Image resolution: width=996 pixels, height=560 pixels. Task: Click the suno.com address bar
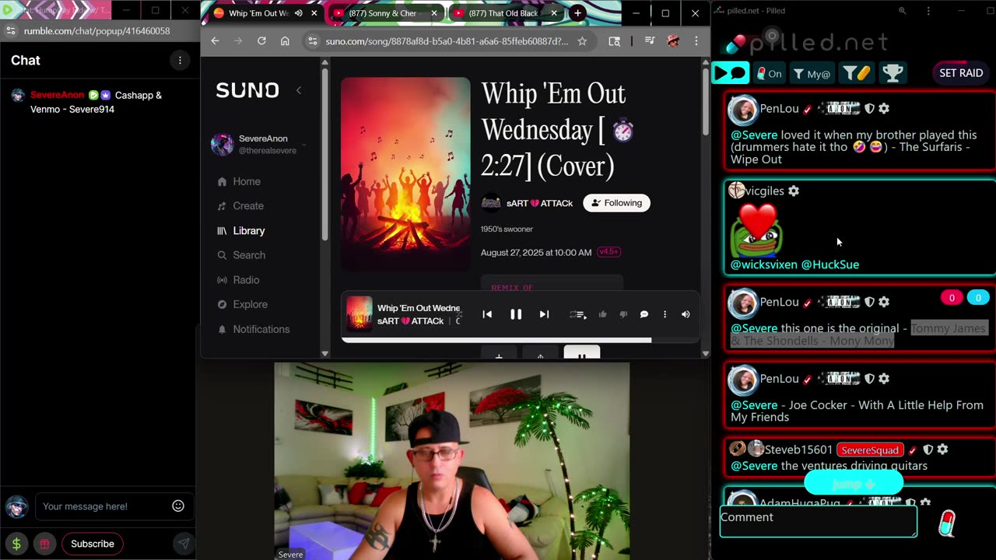[447, 41]
